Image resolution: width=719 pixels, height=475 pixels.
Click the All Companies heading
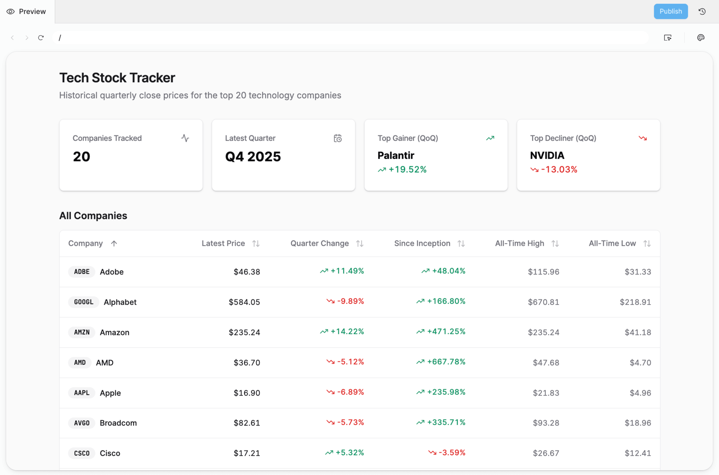[93, 216]
